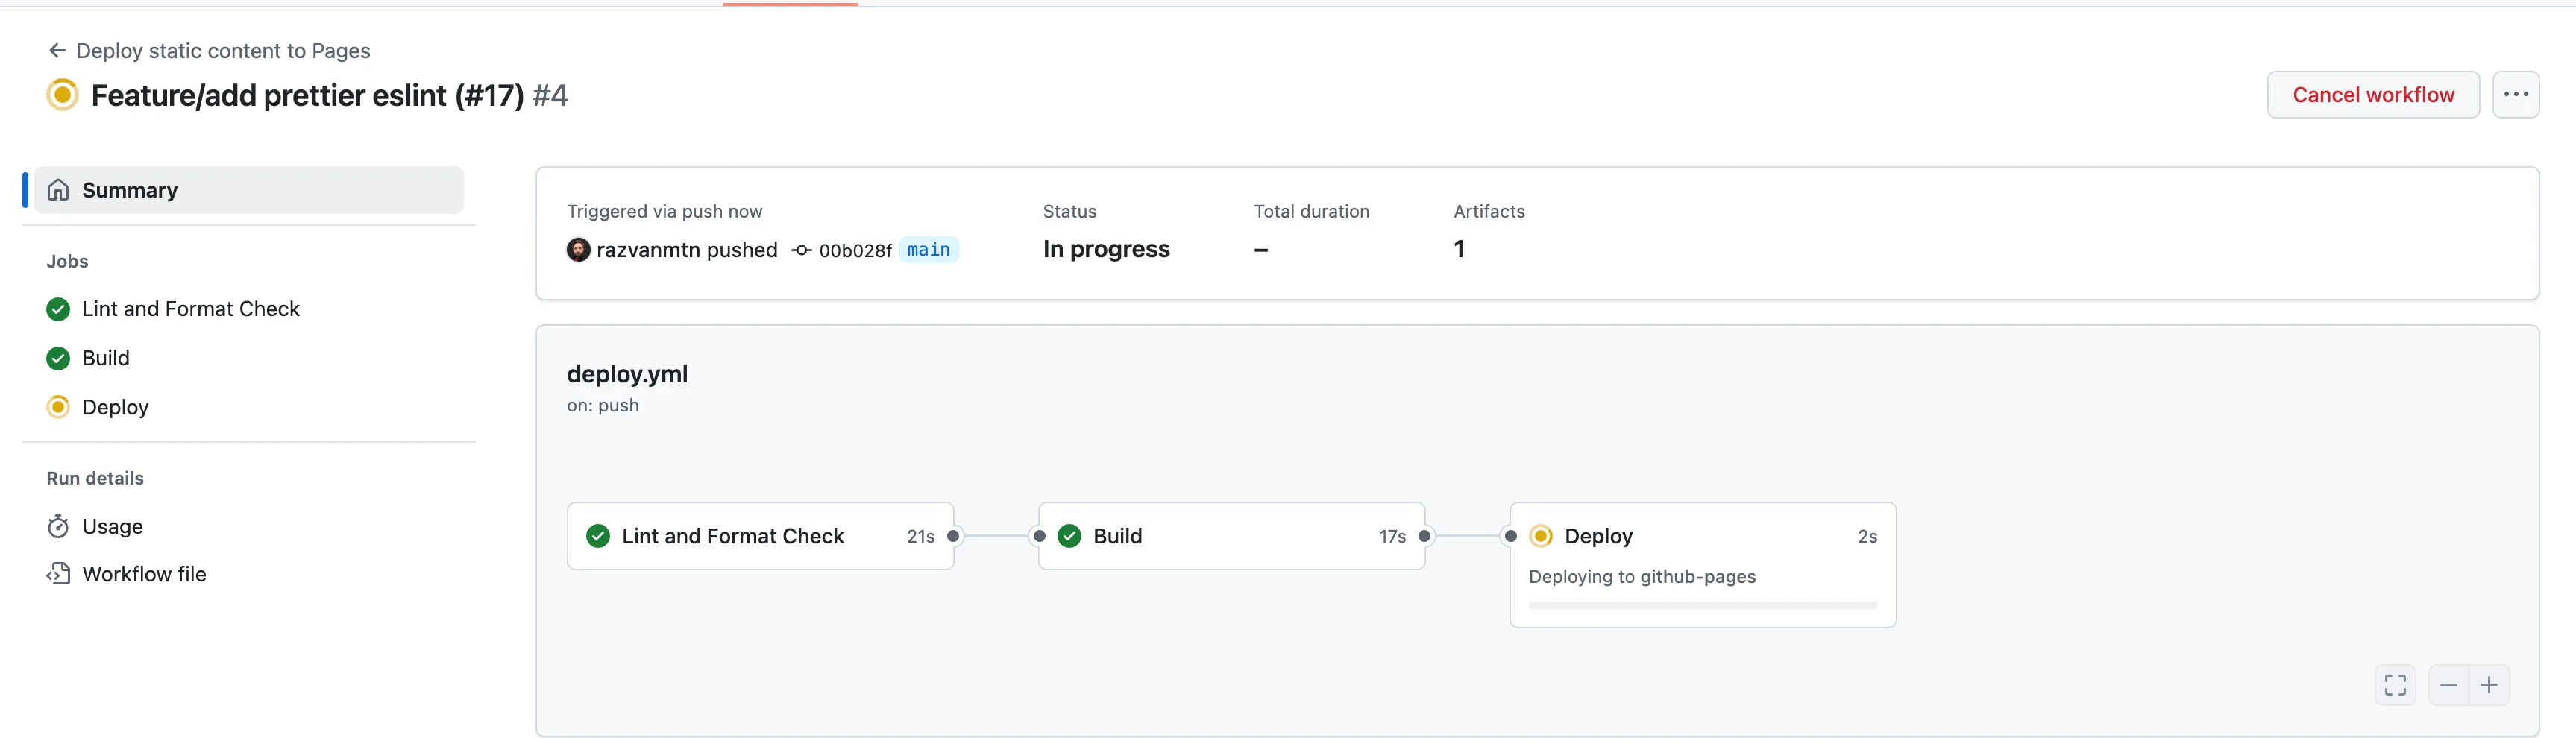Open Lint and Format Check job in sidebar
The height and width of the screenshot is (738, 2576).
coord(190,309)
